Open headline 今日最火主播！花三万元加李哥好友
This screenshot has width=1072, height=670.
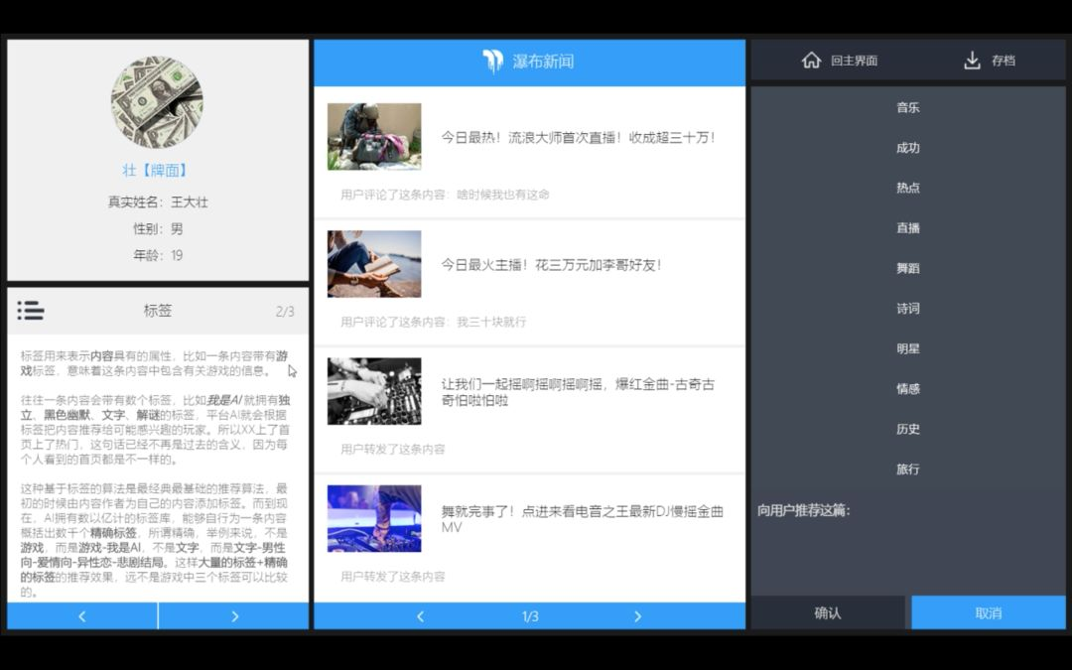point(551,265)
